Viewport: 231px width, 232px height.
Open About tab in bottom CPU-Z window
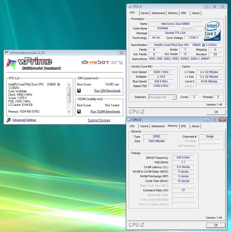195,126
